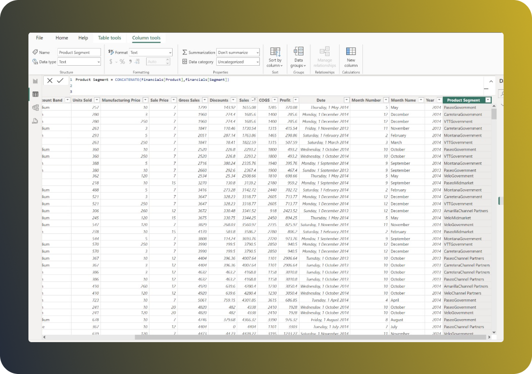Click the Sort by column icon

coord(274,56)
